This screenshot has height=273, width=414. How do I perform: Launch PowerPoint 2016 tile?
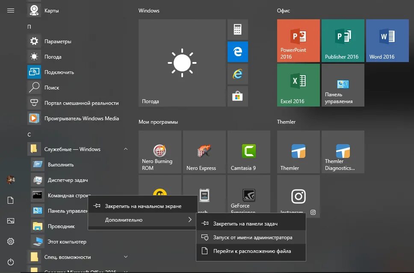[x=299, y=41]
